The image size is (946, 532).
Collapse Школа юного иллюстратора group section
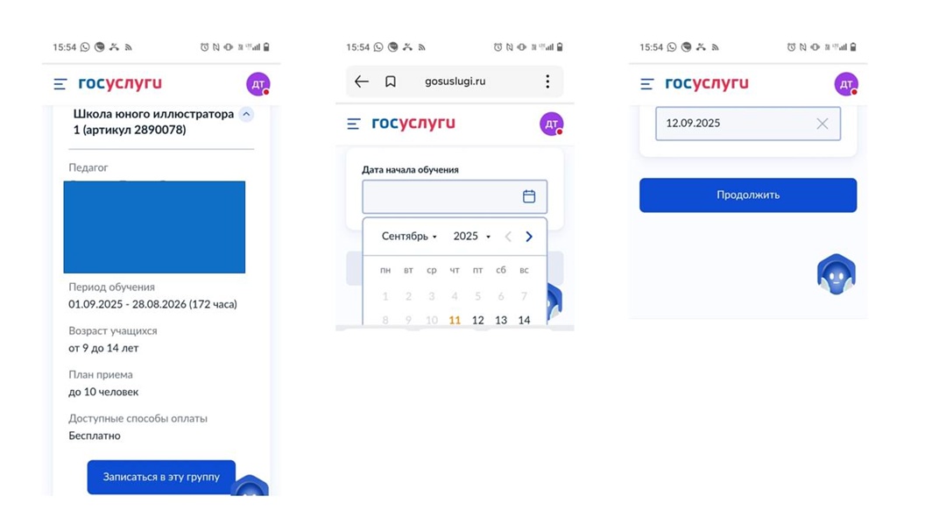click(246, 114)
